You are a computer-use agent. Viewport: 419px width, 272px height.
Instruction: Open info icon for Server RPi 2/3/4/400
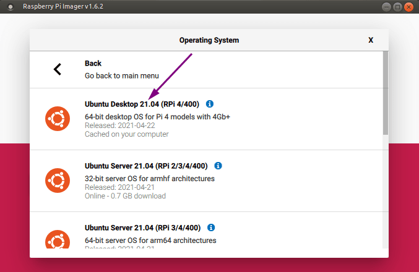click(218, 166)
